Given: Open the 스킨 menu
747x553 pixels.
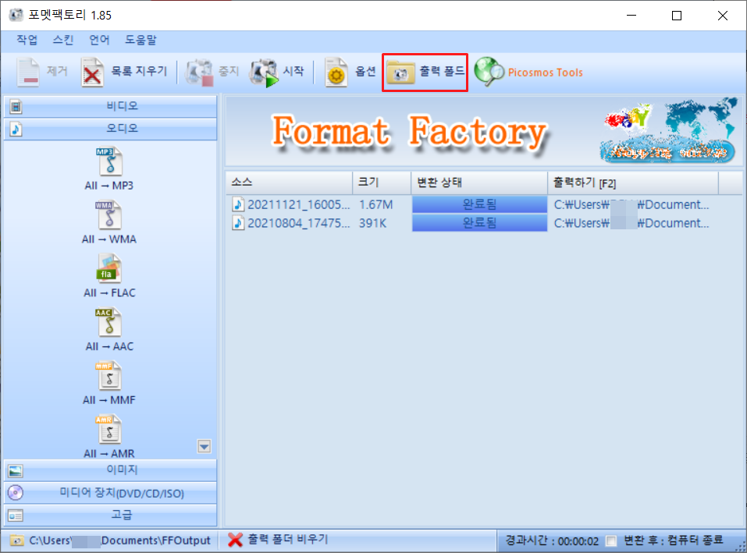Looking at the screenshot, I should tap(63, 40).
